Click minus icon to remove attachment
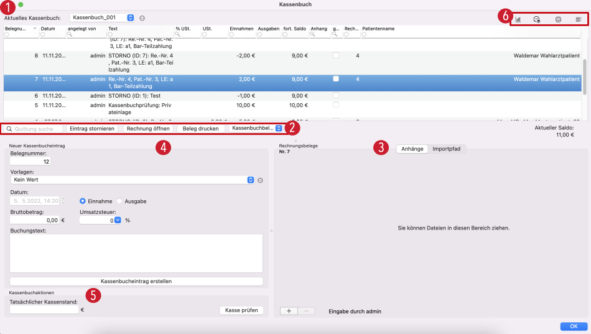The height and width of the screenshot is (334, 591). tap(305, 310)
